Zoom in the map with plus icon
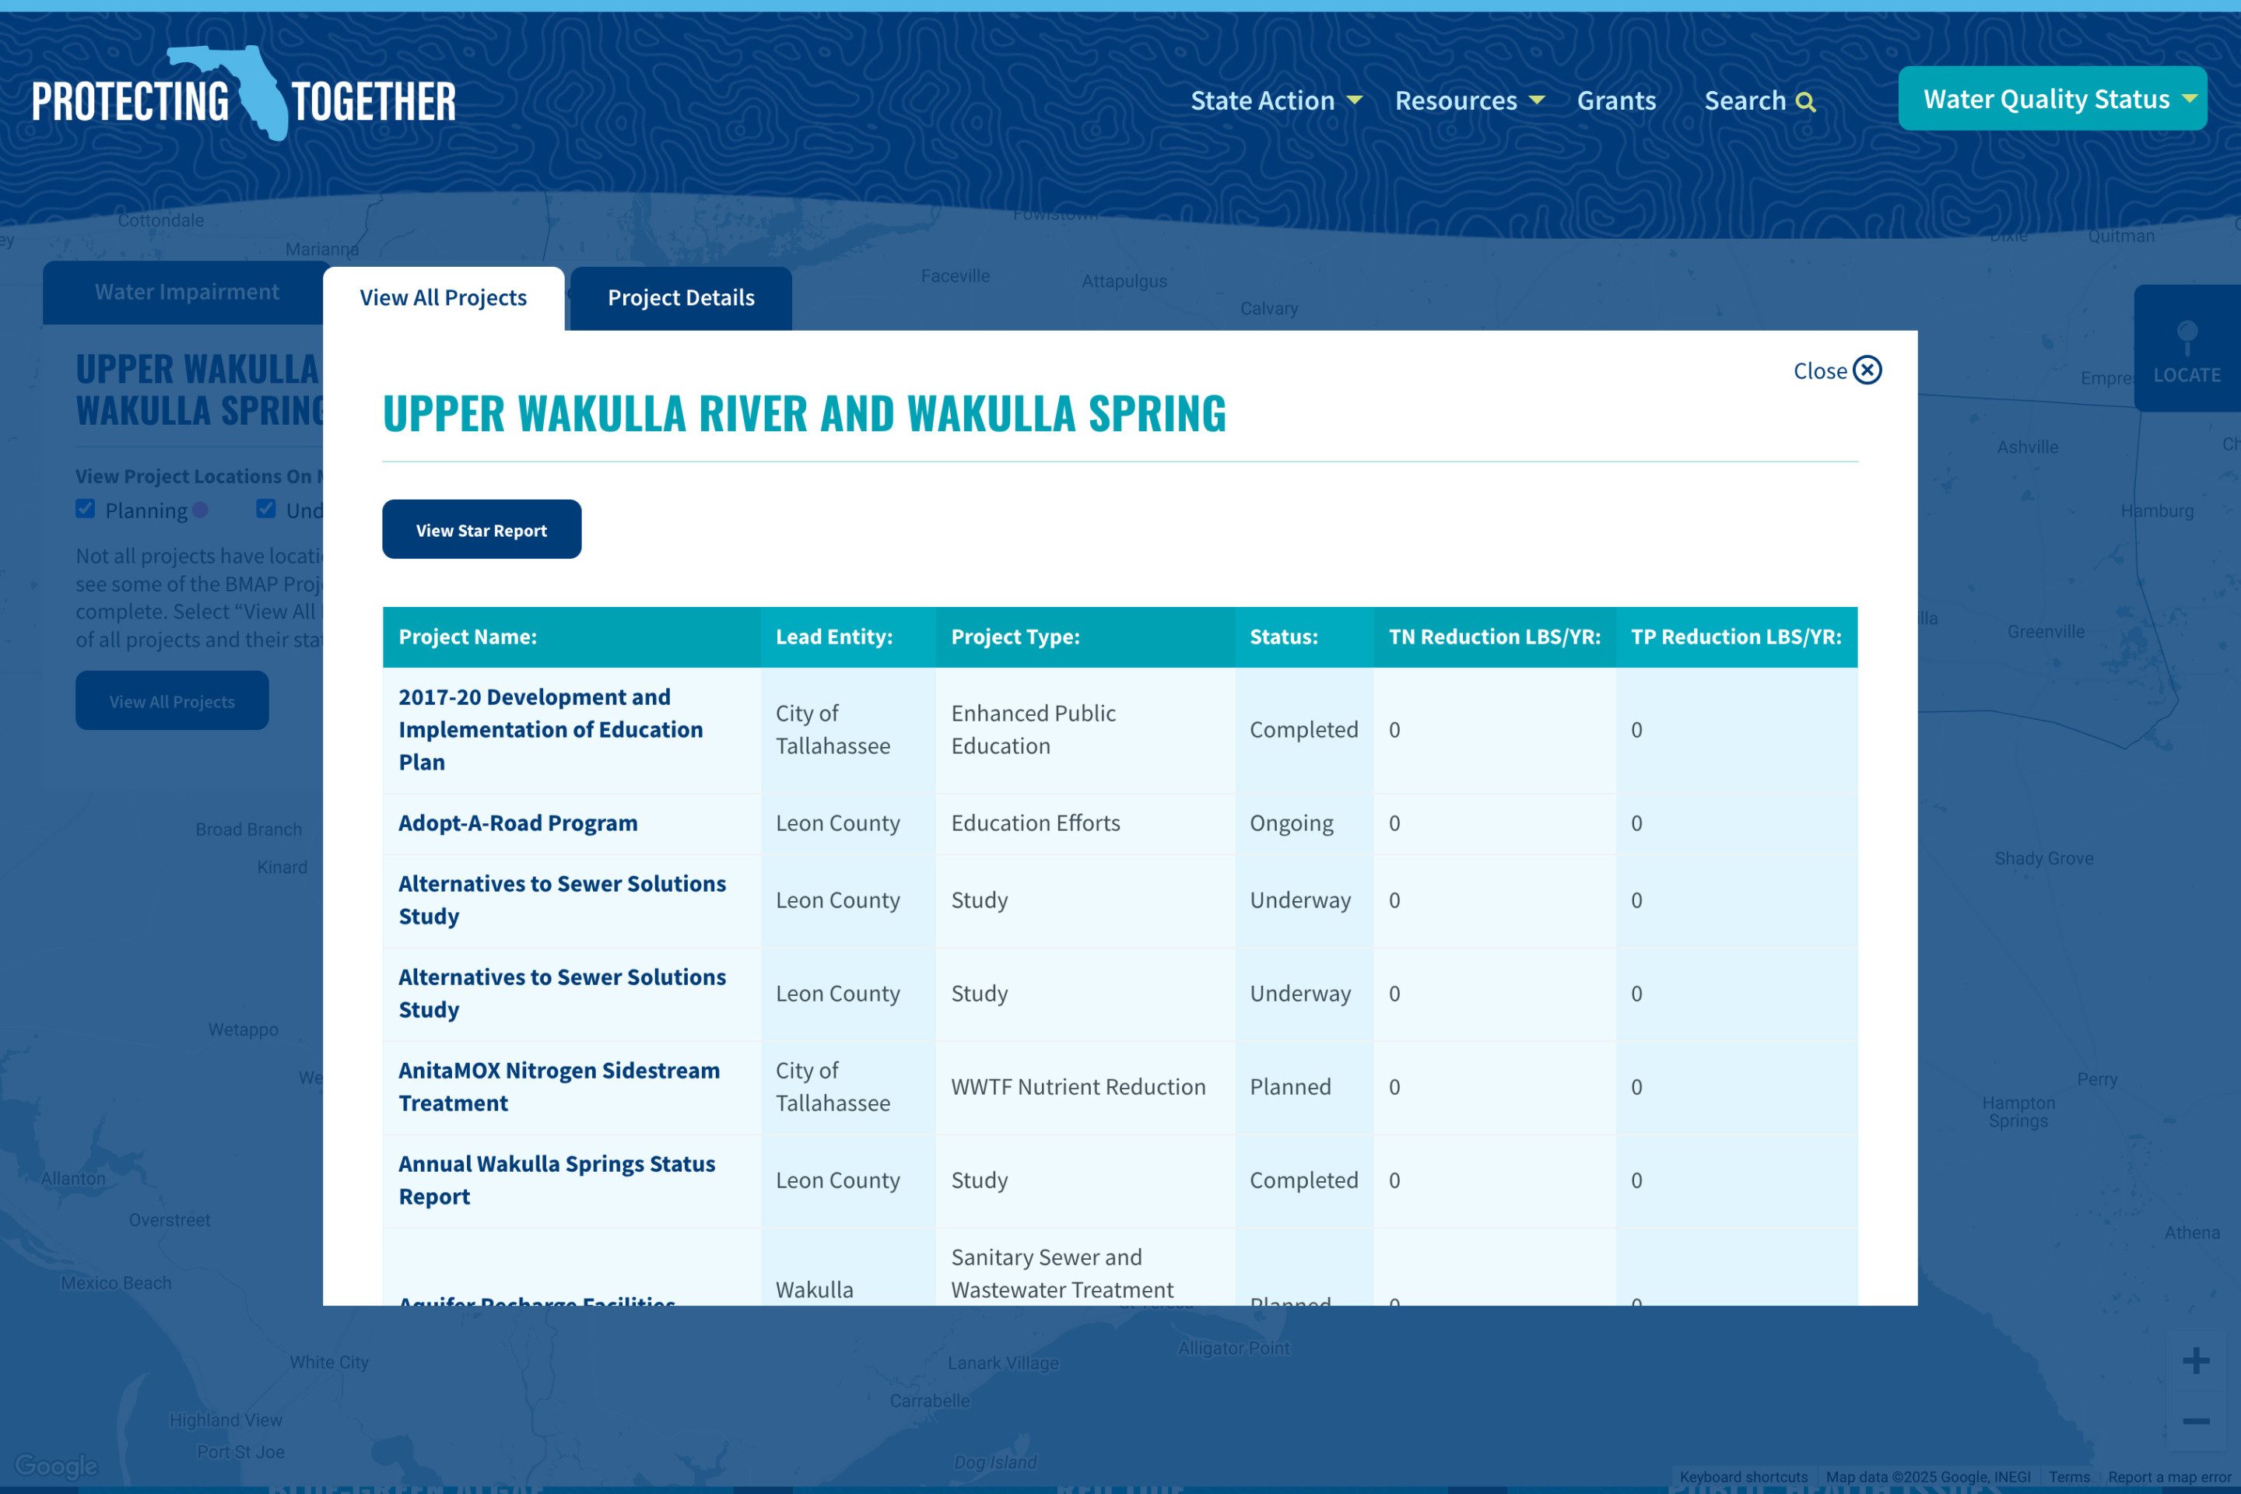This screenshot has height=1494, width=2241. (x=2195, y=1359)
